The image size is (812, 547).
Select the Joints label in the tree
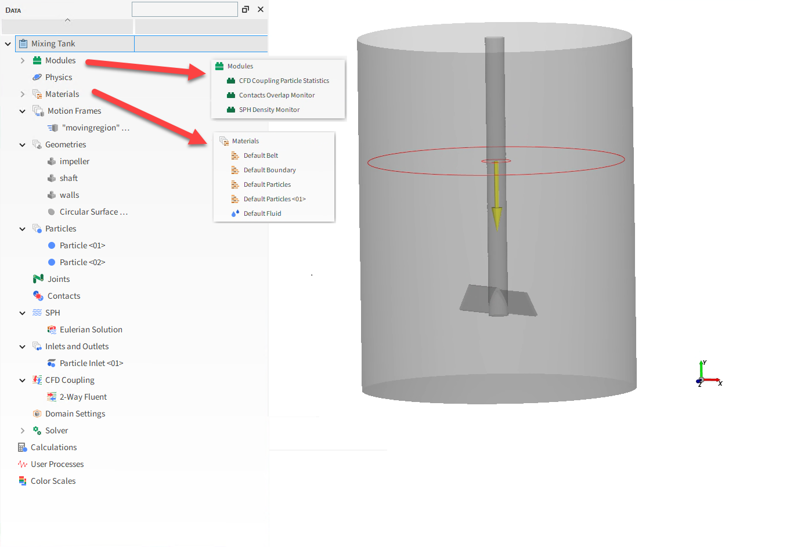[x=59, y=279]
